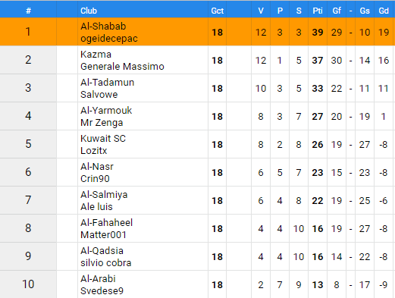Viewport: 395px width, 298px height.
Task: Open the Al-Fahaheel club page
Action: (106, 223)
